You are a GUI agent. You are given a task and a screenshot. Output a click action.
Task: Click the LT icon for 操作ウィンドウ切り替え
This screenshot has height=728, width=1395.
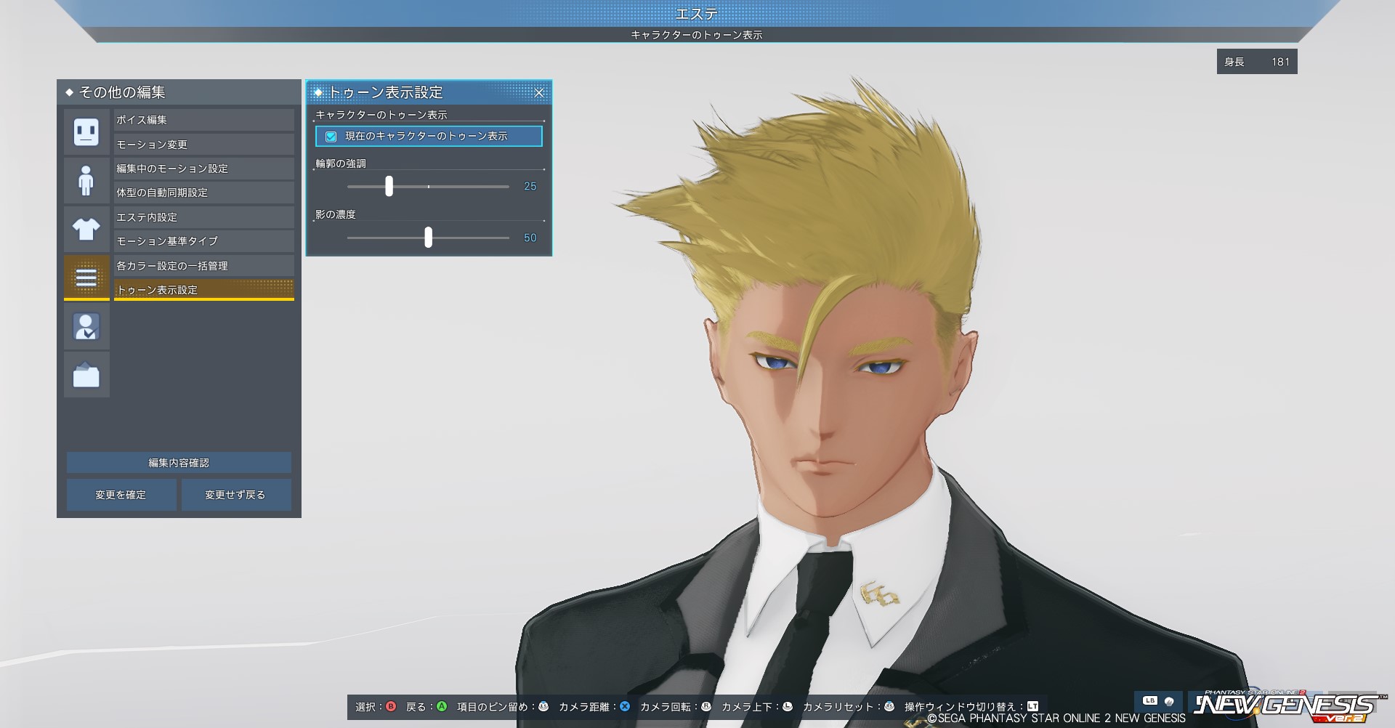point(1033,706)
